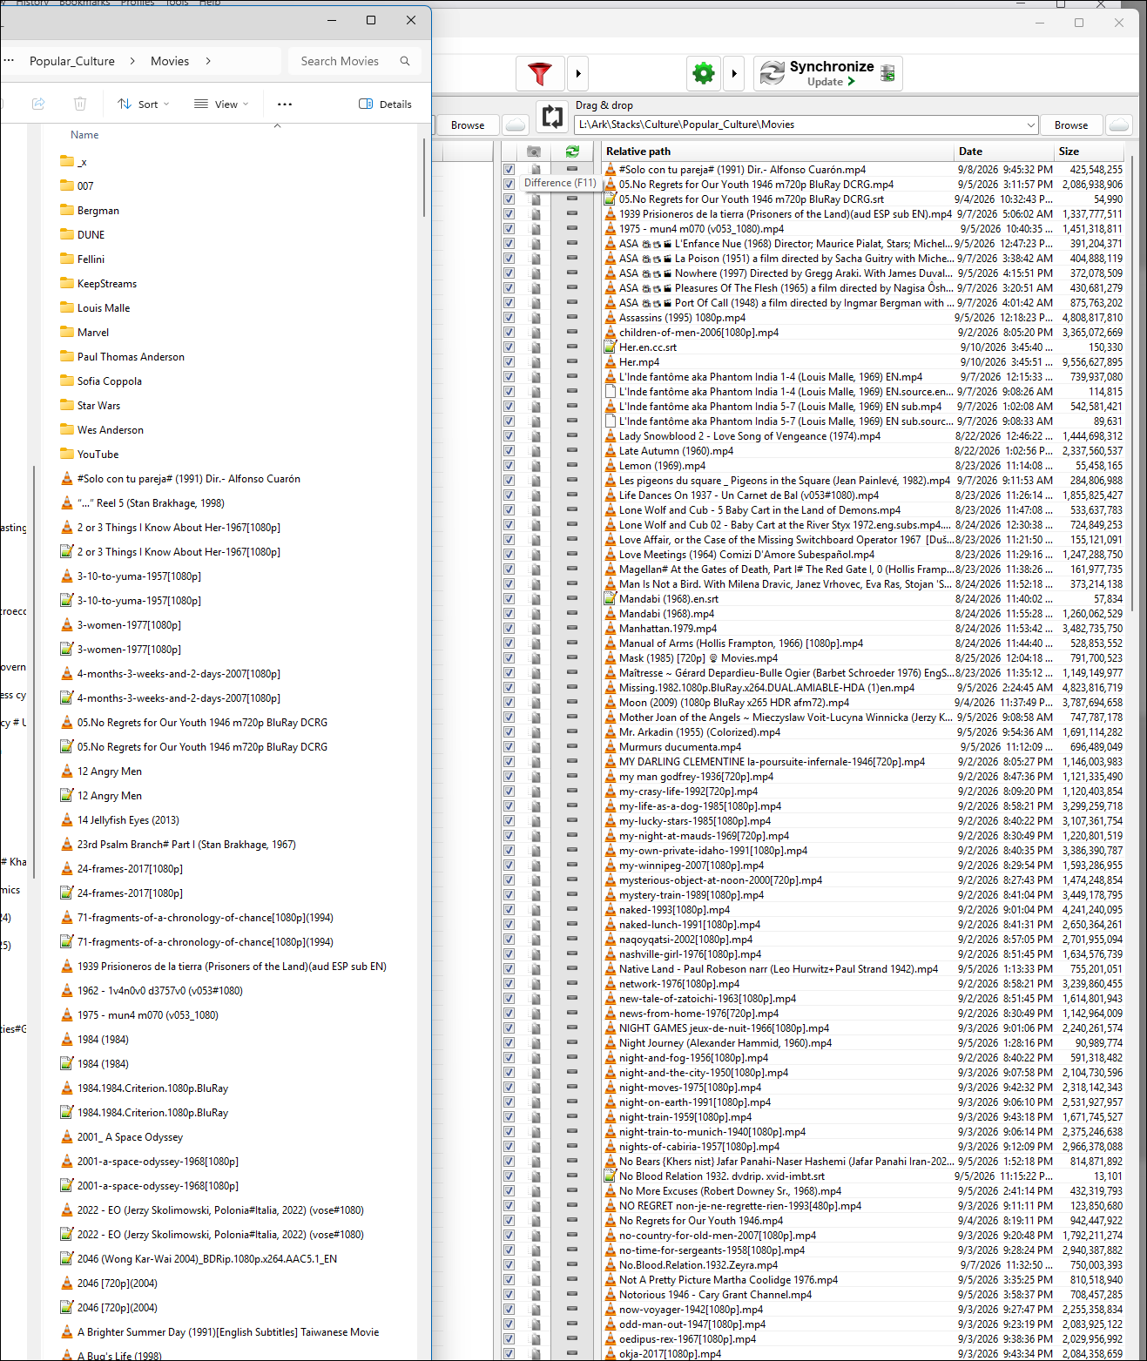Open the Star Wars folder
Screen dimensions: 1147x1361
(x=98, y=406)
